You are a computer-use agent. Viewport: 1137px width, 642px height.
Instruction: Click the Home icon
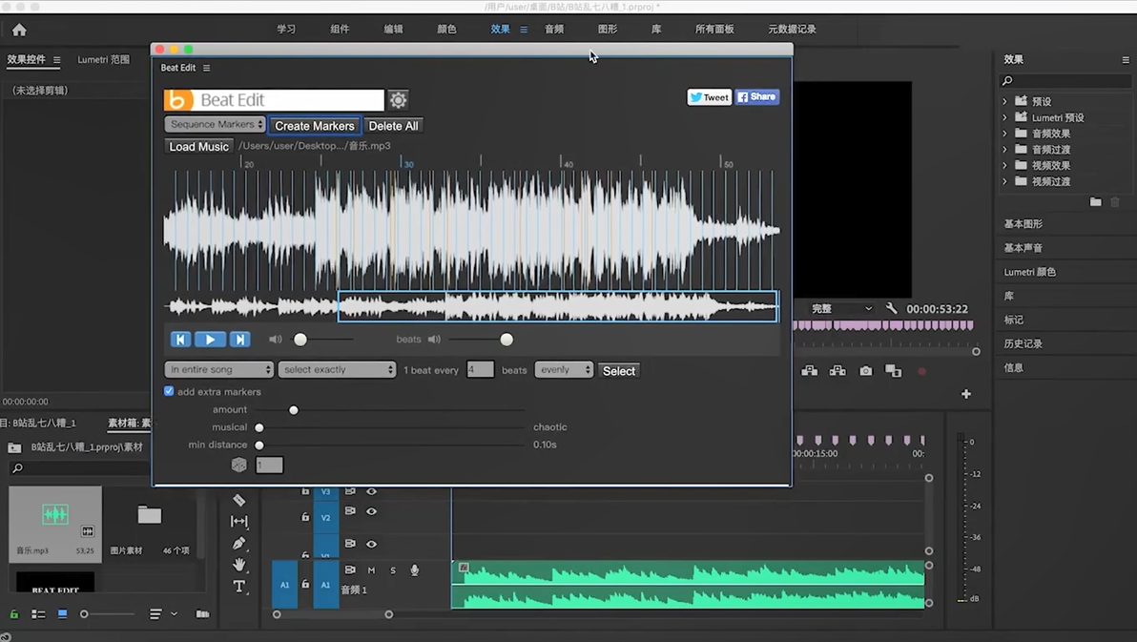pyautogui.click(x=19, y=30)
